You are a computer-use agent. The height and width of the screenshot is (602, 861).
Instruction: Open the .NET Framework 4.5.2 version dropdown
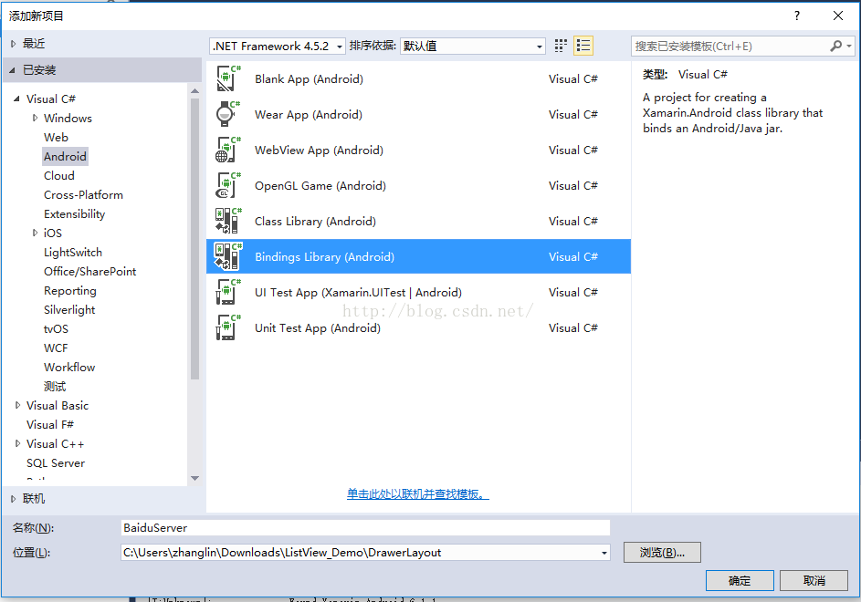[278, 47]
